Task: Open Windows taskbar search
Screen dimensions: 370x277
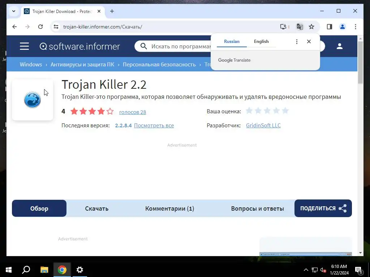Action: [x=26, y=270]
